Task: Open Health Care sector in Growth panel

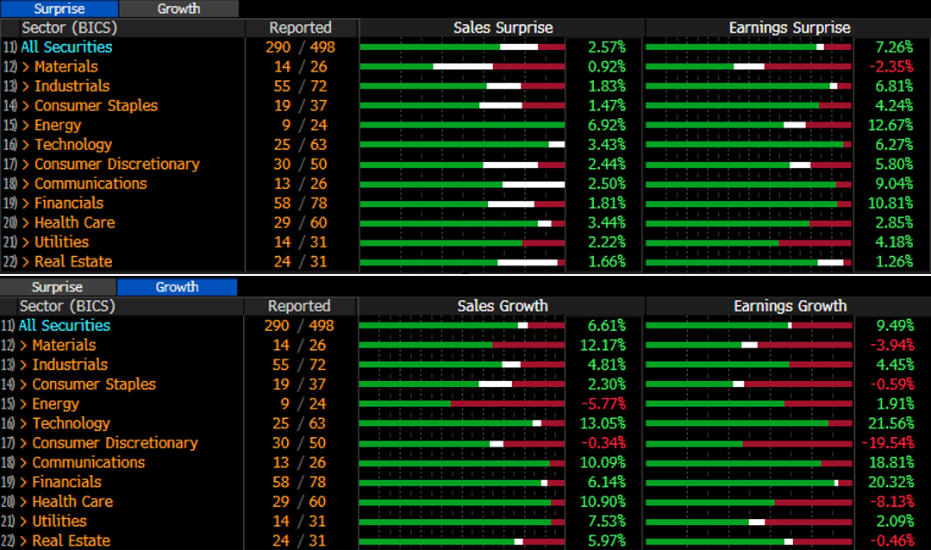Action: tap(72, 502)
